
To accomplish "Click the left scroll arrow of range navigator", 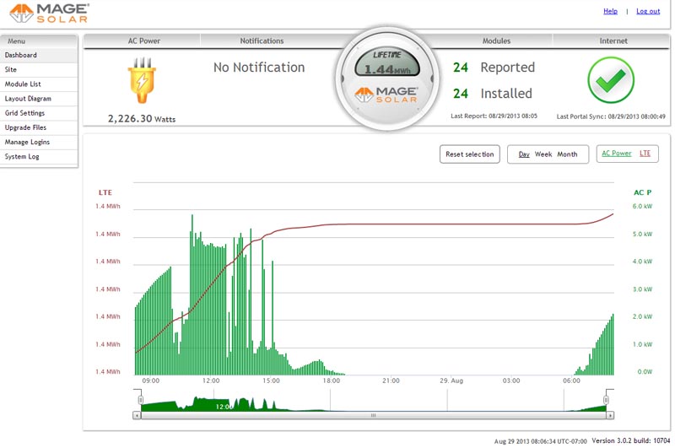I will (138, 416).
